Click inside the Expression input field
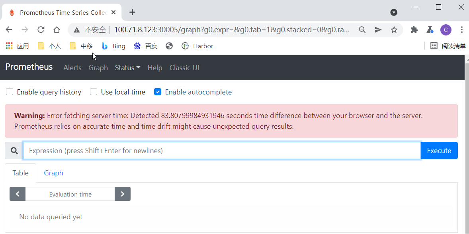 pos(219,150)
